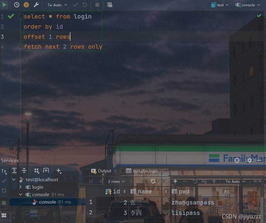This screenshot has height=223, width=266.
Task: Collapse all nodes in Services tree
Action: point(24,170)
